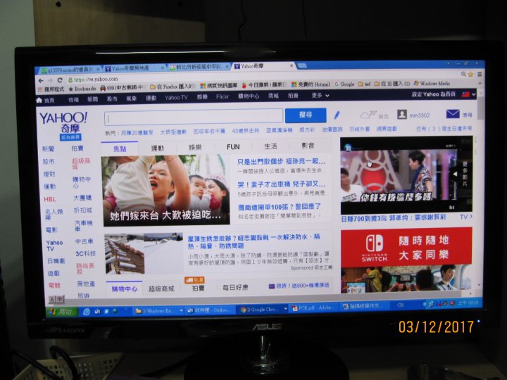Viewport: 507px width, 380px height.
Task: Click the Nintendo Switch ad banner
Action: tap(406, 260)
